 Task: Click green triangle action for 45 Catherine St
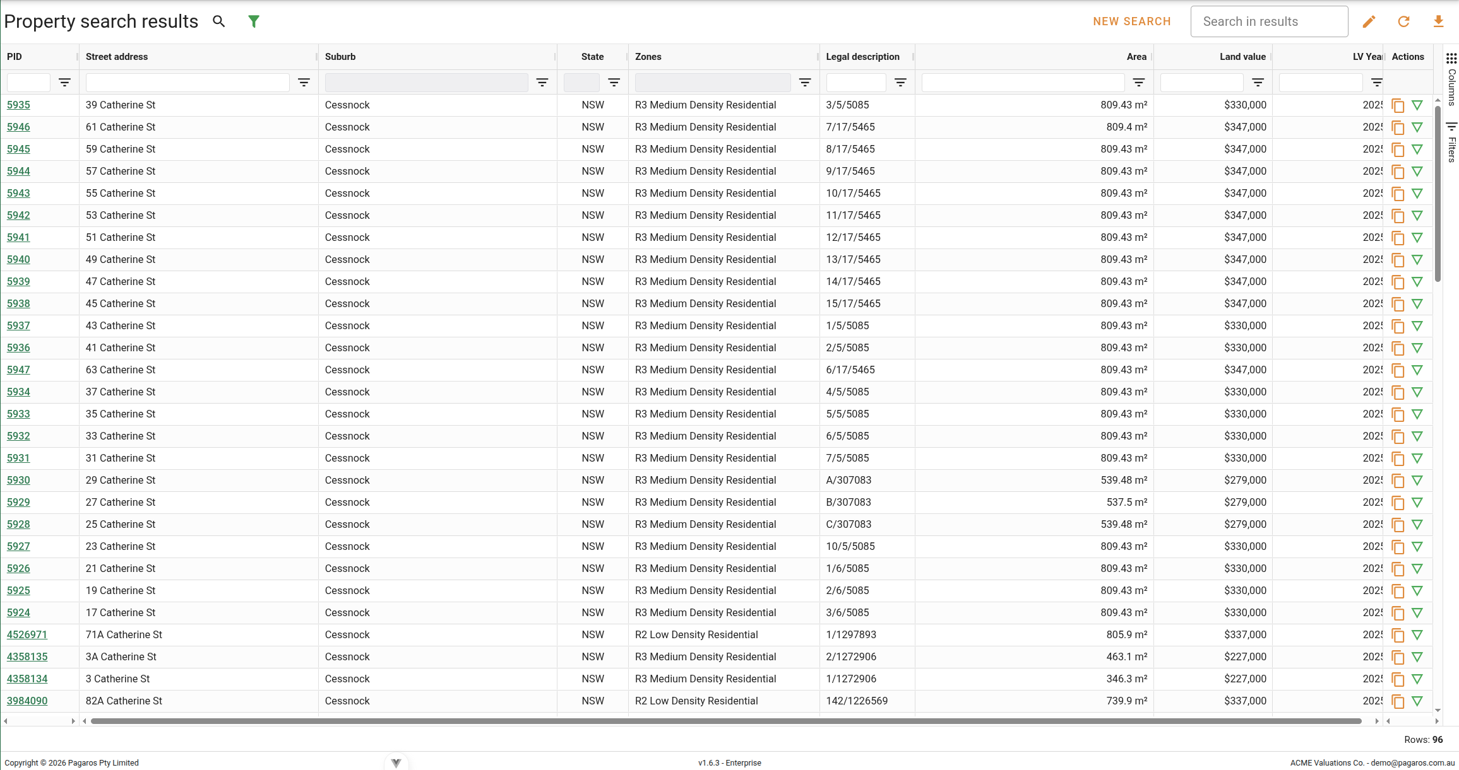[x=1417, y=304]
